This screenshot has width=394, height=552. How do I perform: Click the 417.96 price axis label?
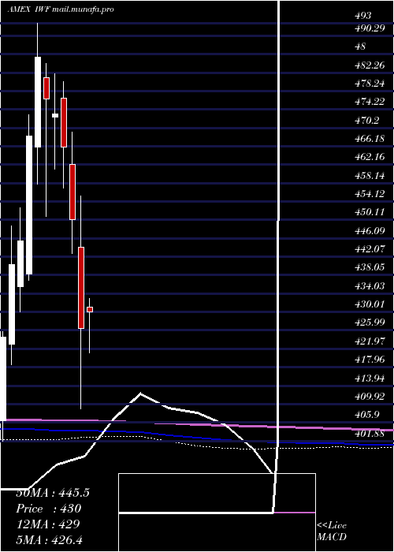(x=370, y=360)
